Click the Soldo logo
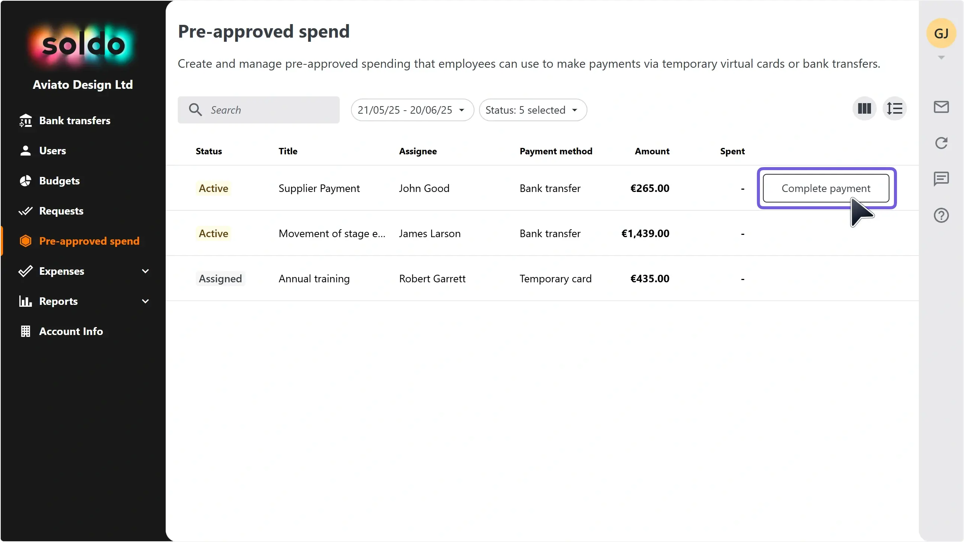The height and width of the screenshot is (542, 964). [83, 46]
